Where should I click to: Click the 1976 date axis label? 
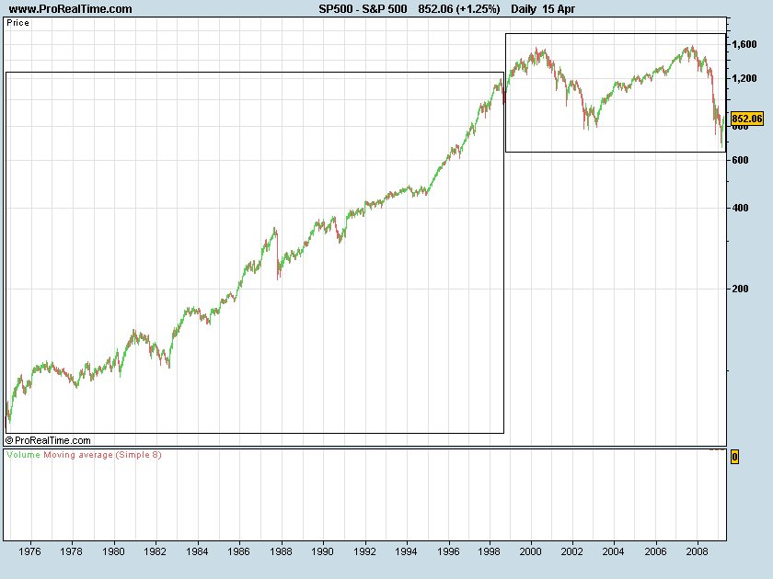click(29, 551)
